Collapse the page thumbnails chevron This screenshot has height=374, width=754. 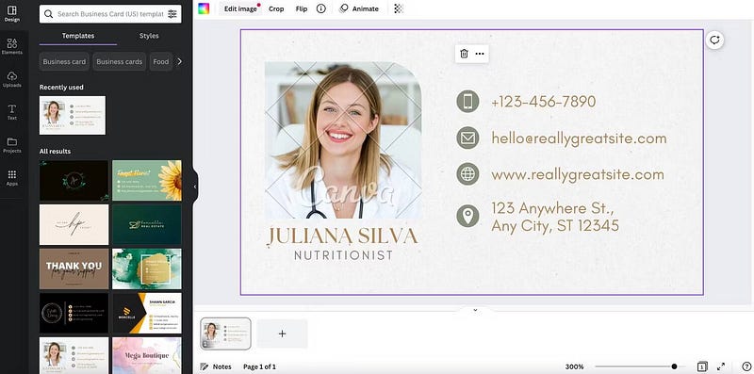(x=475, y=310)
